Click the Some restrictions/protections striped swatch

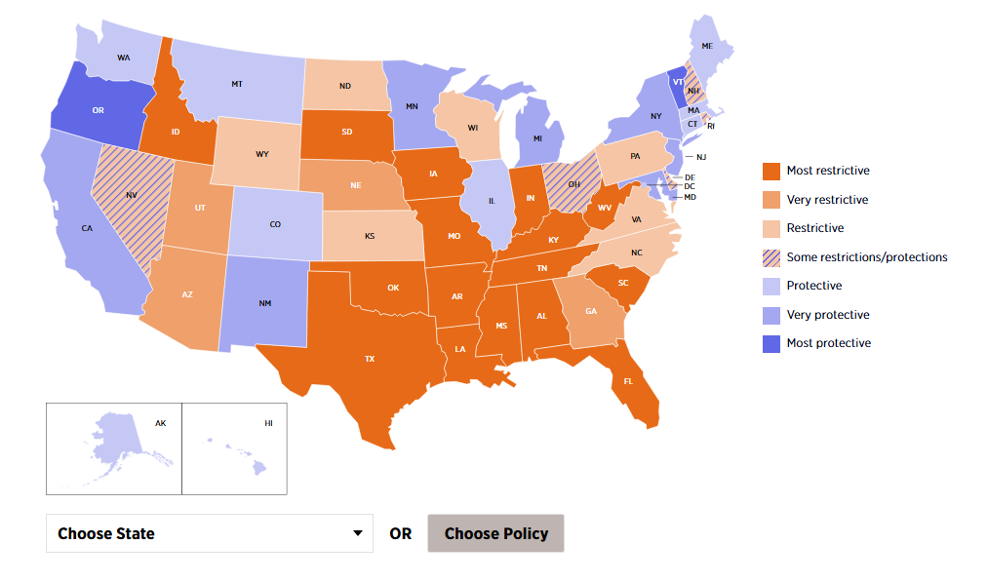771,257
